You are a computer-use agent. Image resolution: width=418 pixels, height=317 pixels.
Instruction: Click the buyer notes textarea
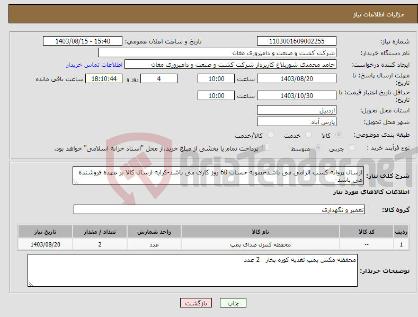coord(192,270)
